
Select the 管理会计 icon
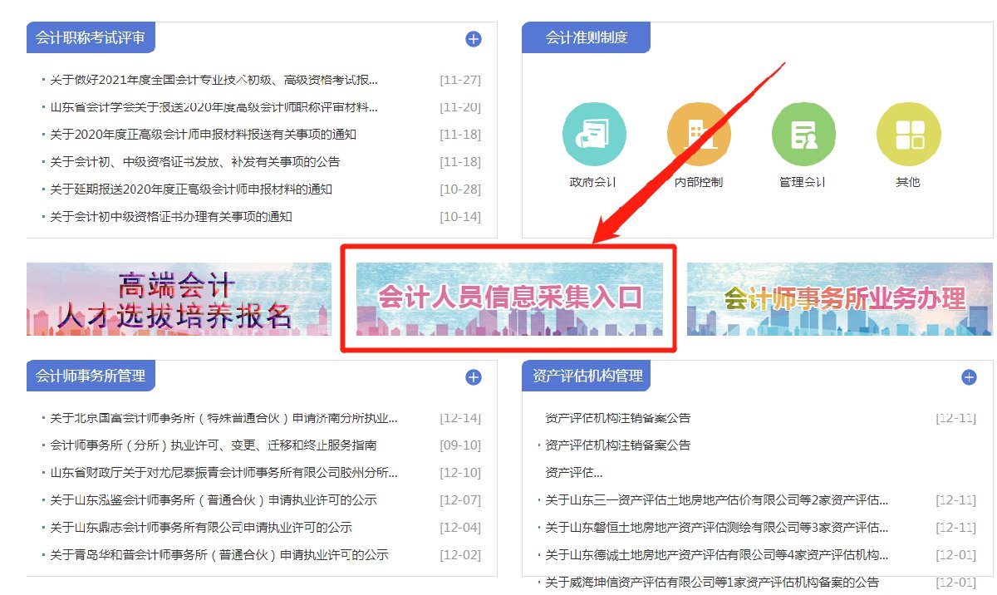(803, 133)
